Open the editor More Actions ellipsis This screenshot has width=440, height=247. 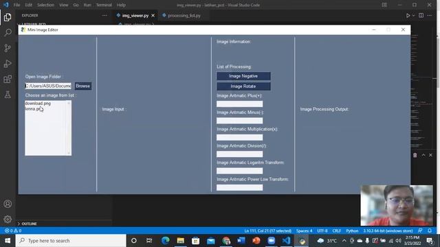429,15
